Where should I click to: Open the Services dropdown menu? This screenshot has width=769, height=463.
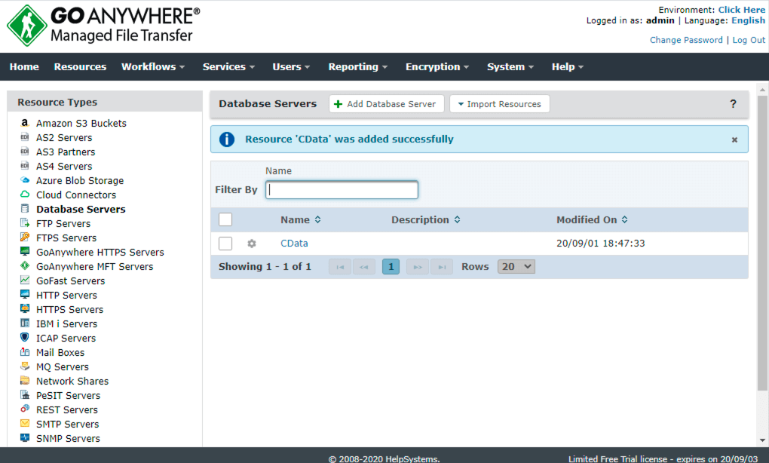tap(228, 66)
